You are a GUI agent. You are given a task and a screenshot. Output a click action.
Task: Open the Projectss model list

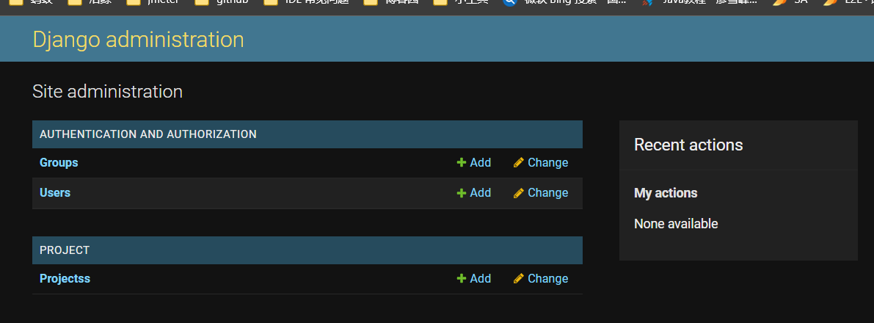click(65, 279)
